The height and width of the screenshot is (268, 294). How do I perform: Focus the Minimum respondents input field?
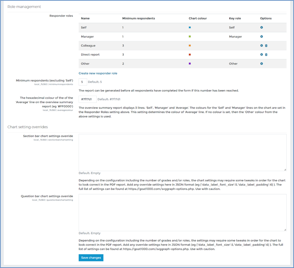(83, 82)
